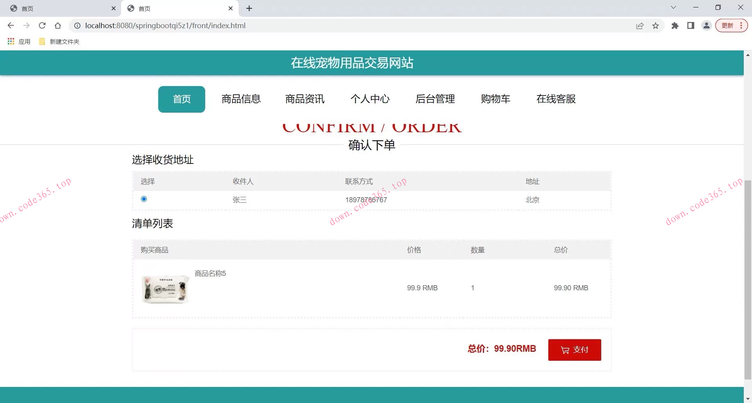752x403 pixels.
Task: Switch to the second 首页 browser tab
Action: (x=180, y=8)
